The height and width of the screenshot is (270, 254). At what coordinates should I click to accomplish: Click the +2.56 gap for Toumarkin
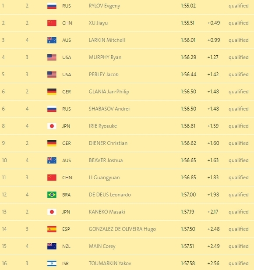(213, 263)
